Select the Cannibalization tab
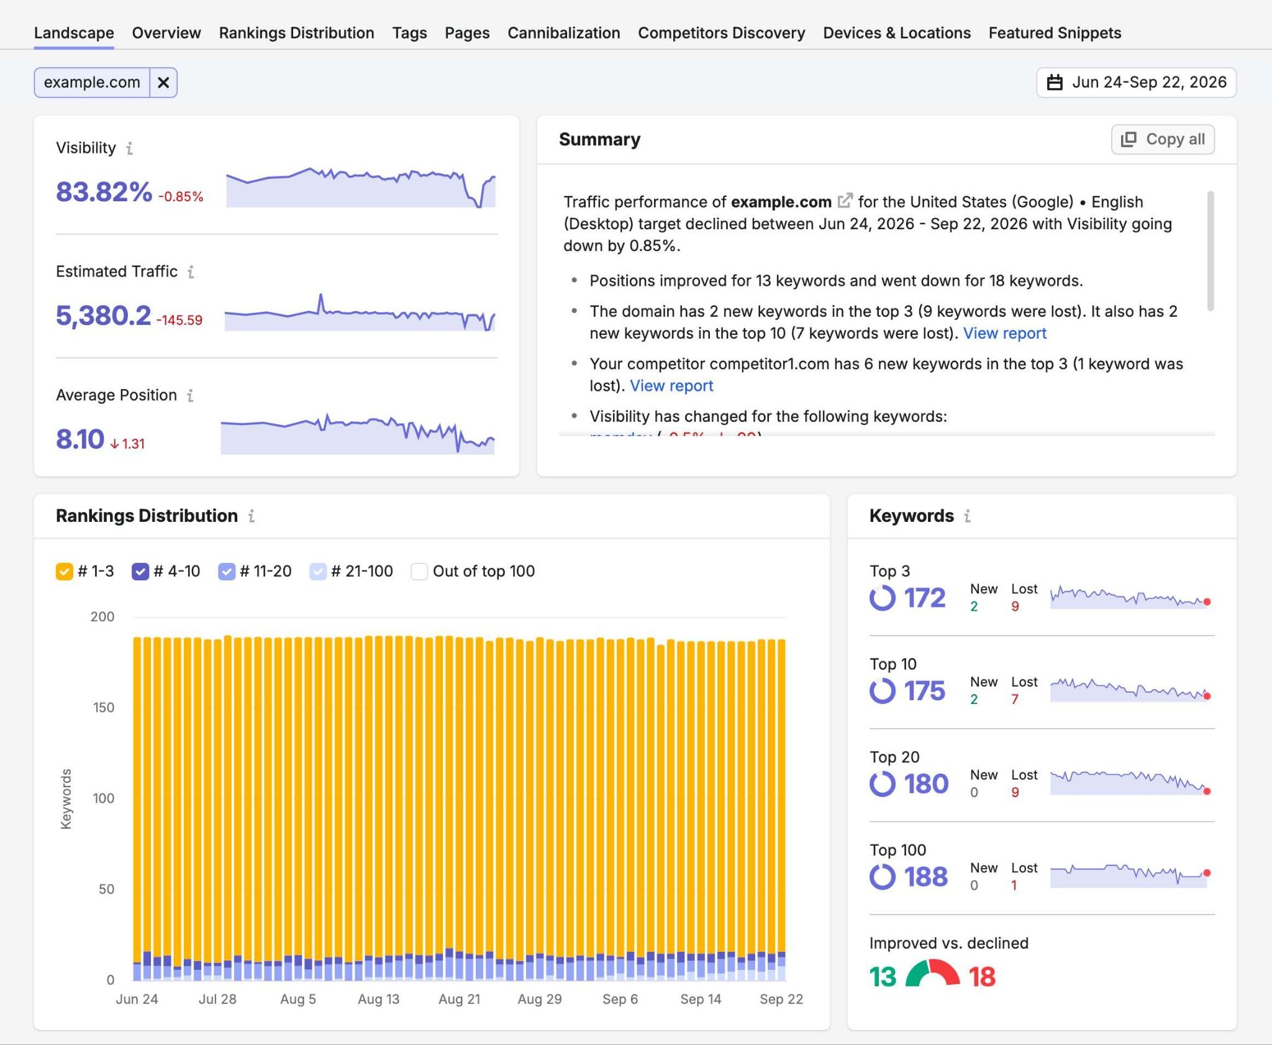The image size is (1272, 1045). 563,33
